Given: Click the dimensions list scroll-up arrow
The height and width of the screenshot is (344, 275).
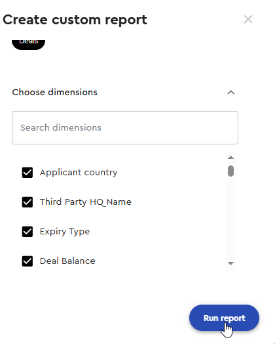Looking at the screenshot, I should click(x=231, y=158).
